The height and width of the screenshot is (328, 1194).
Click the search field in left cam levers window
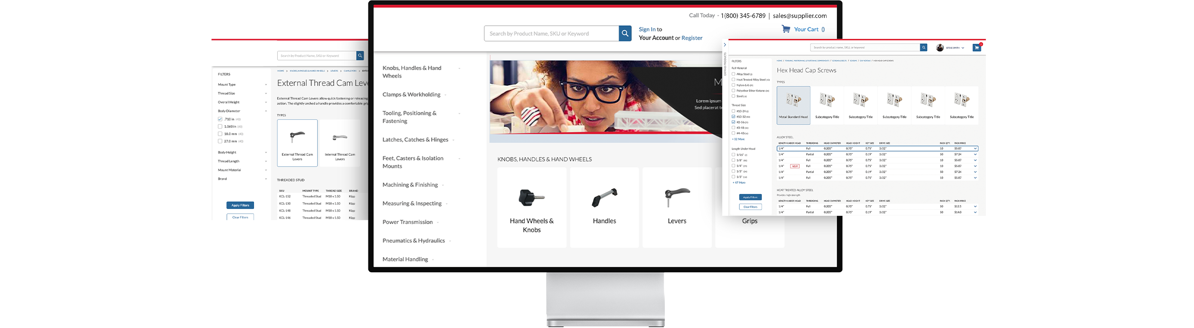tap(317, 55)
